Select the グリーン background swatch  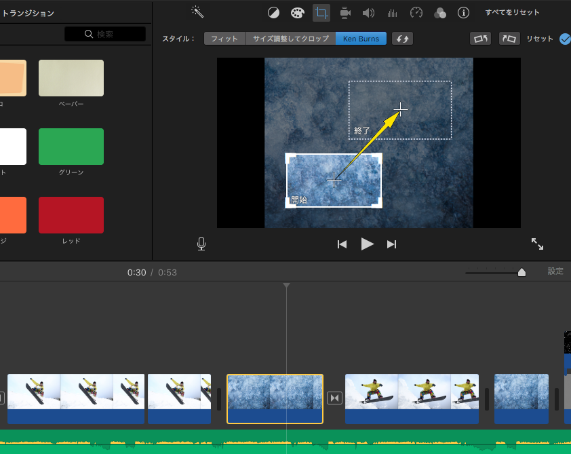coord(71,147)
